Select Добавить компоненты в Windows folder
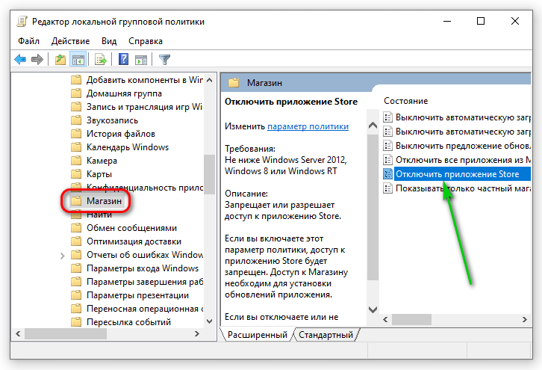 (x=145, y=80)
